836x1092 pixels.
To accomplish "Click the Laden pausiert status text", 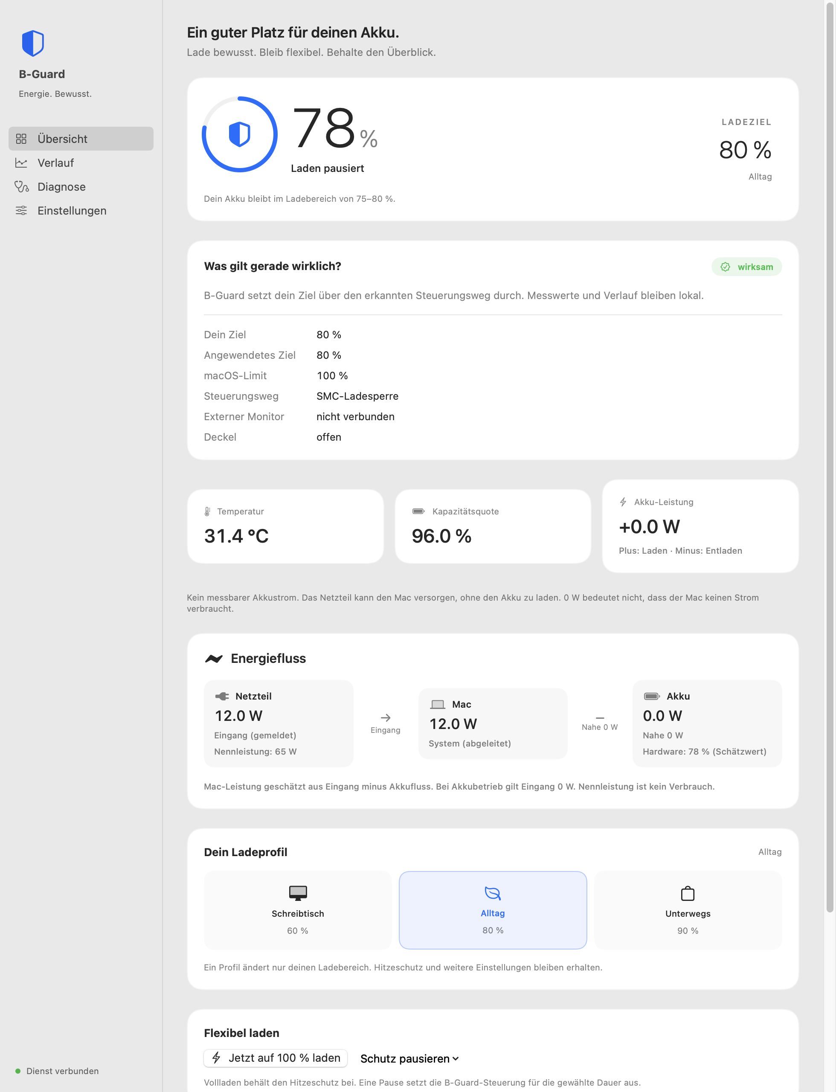I will tap(328, 169).
